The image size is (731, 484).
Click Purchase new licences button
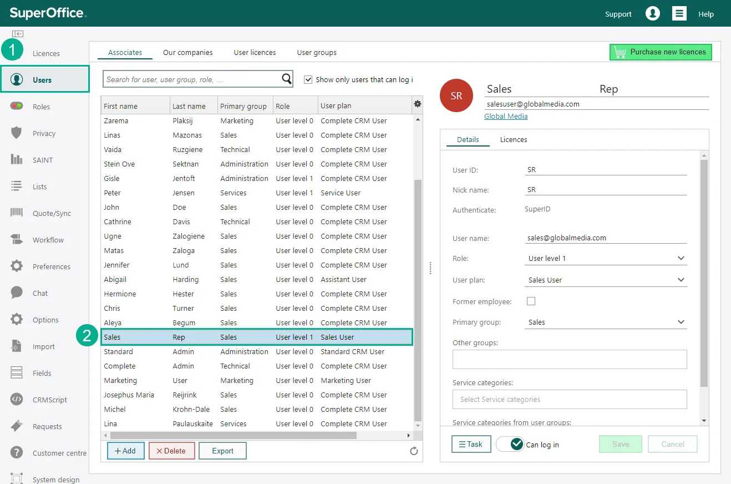(661, 52)
